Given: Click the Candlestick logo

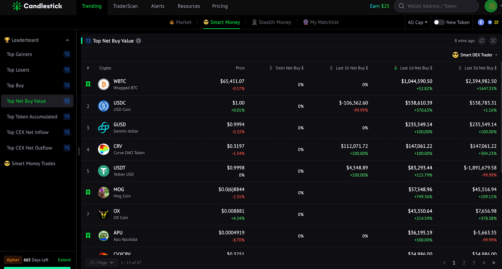Looking at the screenshot, I should click(37, 6).
